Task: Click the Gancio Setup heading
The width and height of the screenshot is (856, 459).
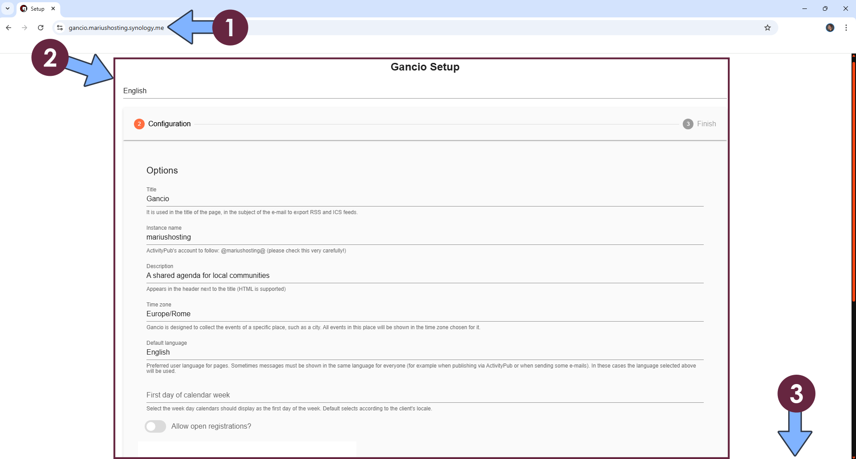Action: (425, 67)
